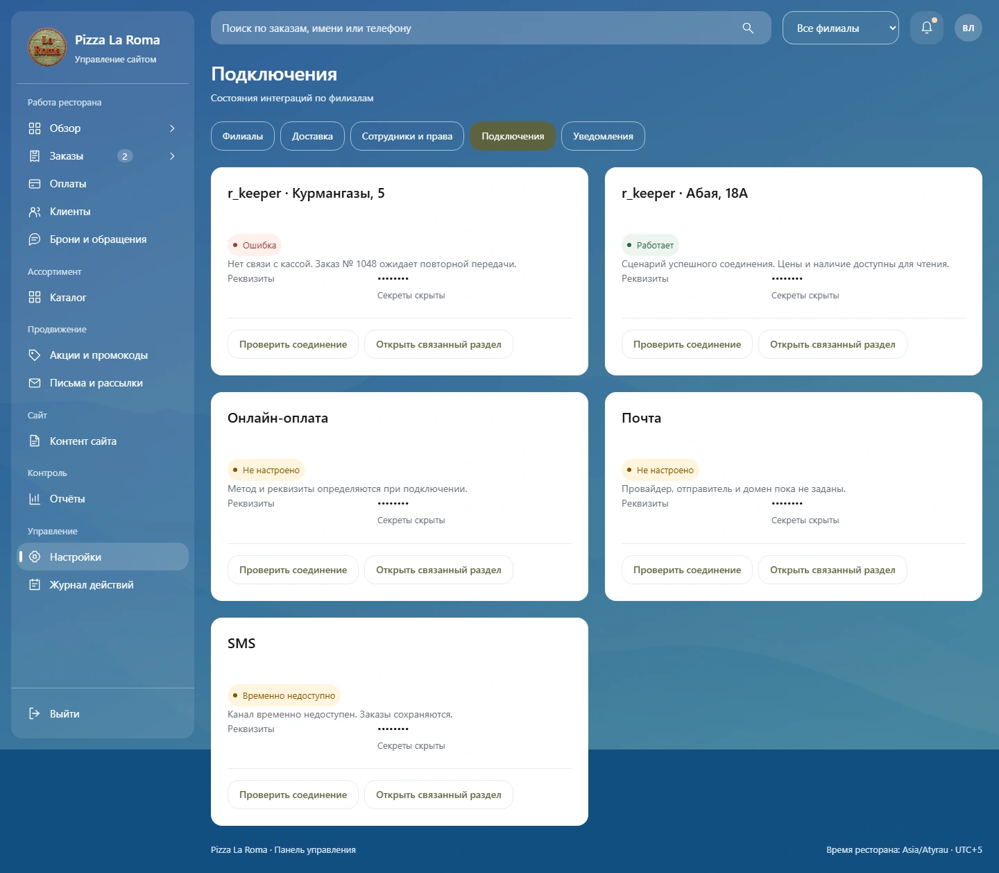999x873 pixels.
Task: Click the Клиенты people icon
Action: [x=35, y=212]
